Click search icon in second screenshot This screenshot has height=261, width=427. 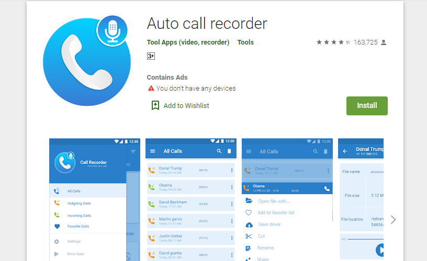coord(219,151)
